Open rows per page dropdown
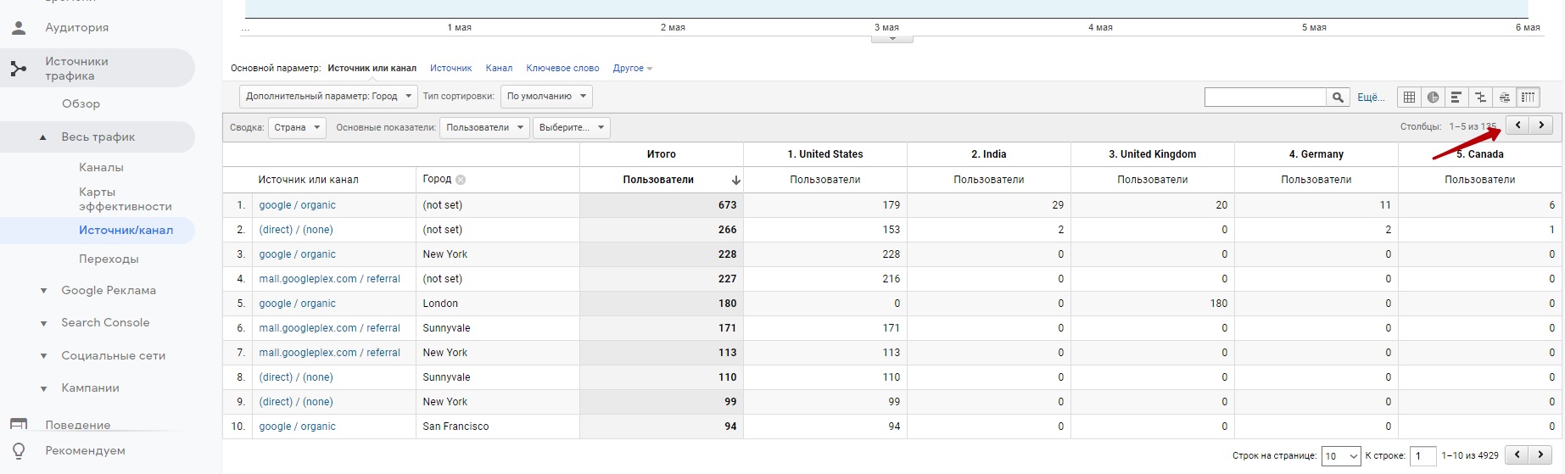The height and width of the screenshot is (474, 1565). 1341,456
